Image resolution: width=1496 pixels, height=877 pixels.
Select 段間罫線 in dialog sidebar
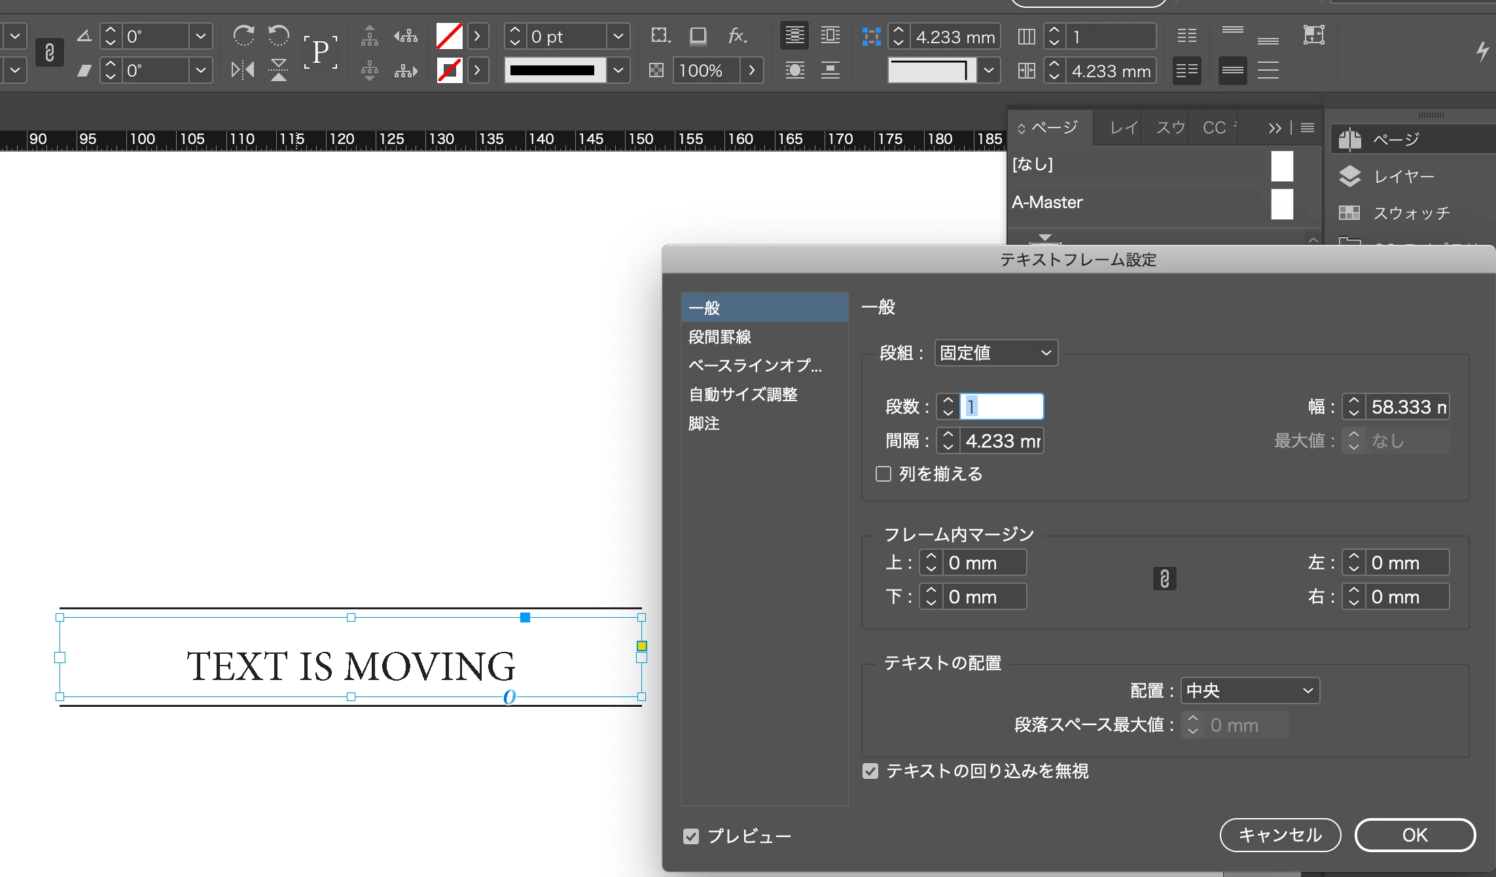click(720, 337)
